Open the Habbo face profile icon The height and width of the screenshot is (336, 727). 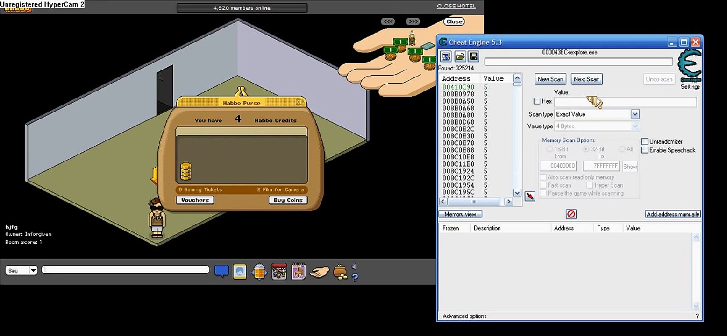pos(240,272)
